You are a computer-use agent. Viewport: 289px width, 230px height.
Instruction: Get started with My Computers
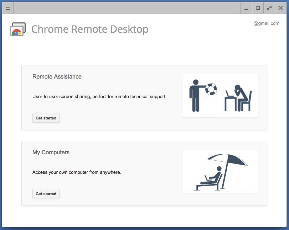(x=46, y=193)
